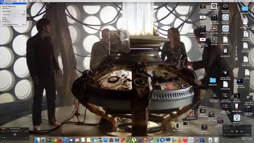Launch Microsoft Word from the Dock
Screen dimensions: 254x143
pos(117,140)
